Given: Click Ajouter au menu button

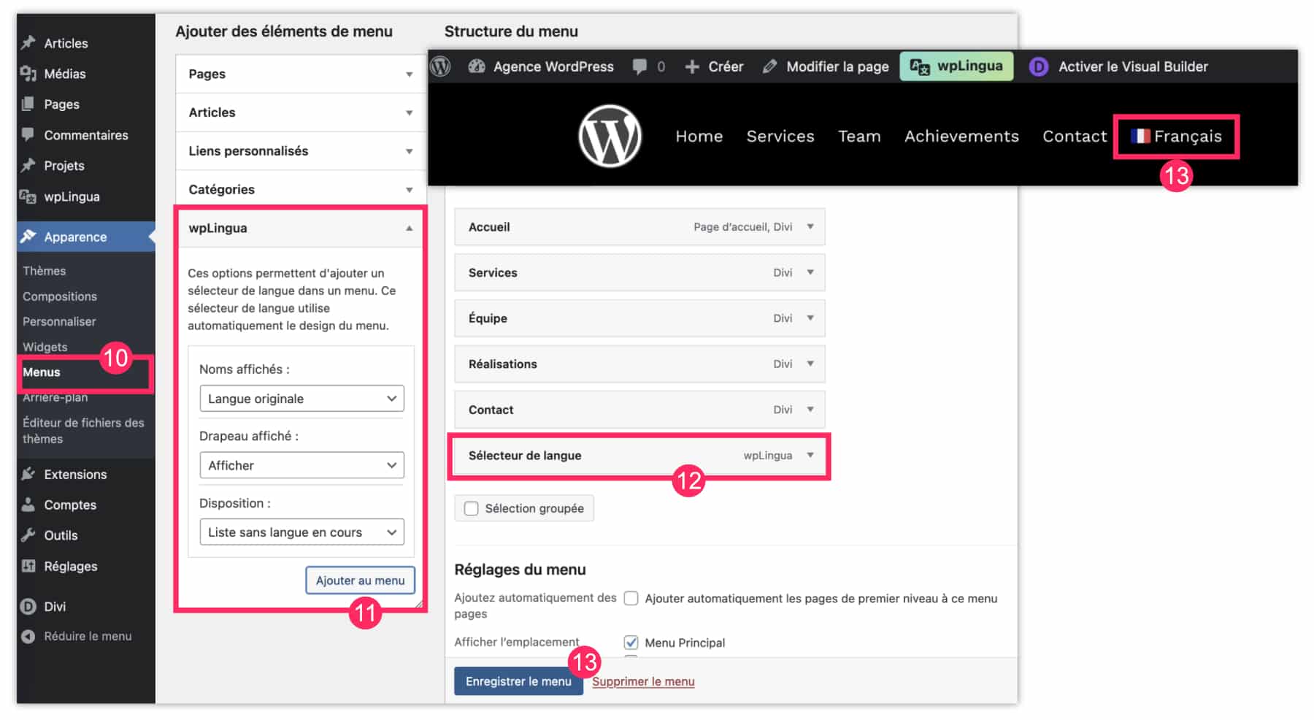Looking at the screenshot, I should click(x=361, y=581).
